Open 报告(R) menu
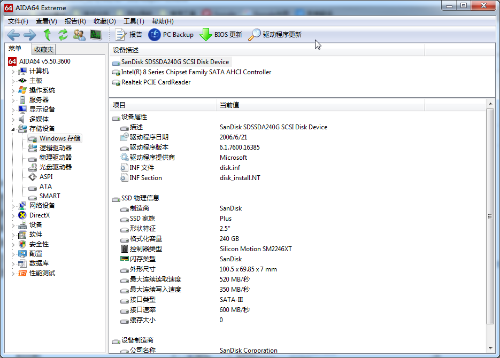 click(75, 21)
